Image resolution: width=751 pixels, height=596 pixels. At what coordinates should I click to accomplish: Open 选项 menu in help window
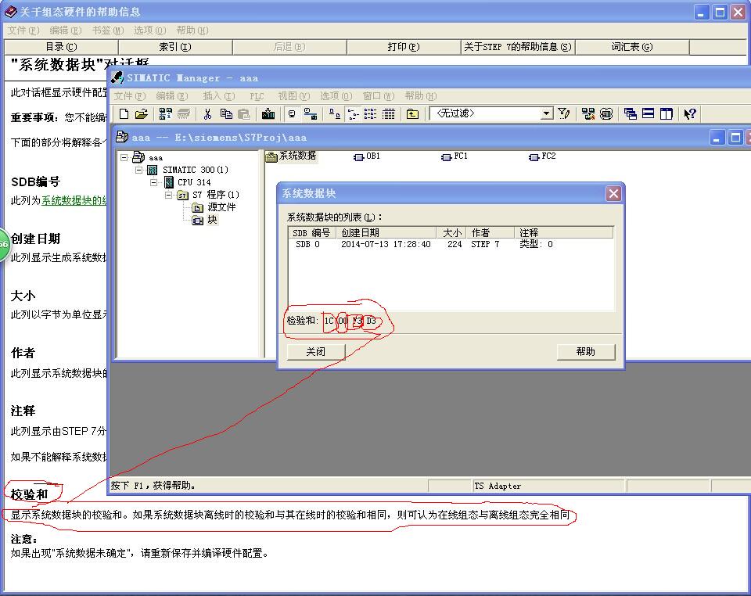tap(150, 31)
